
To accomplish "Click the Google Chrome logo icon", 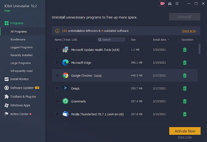I will click(x=65, y=75).
